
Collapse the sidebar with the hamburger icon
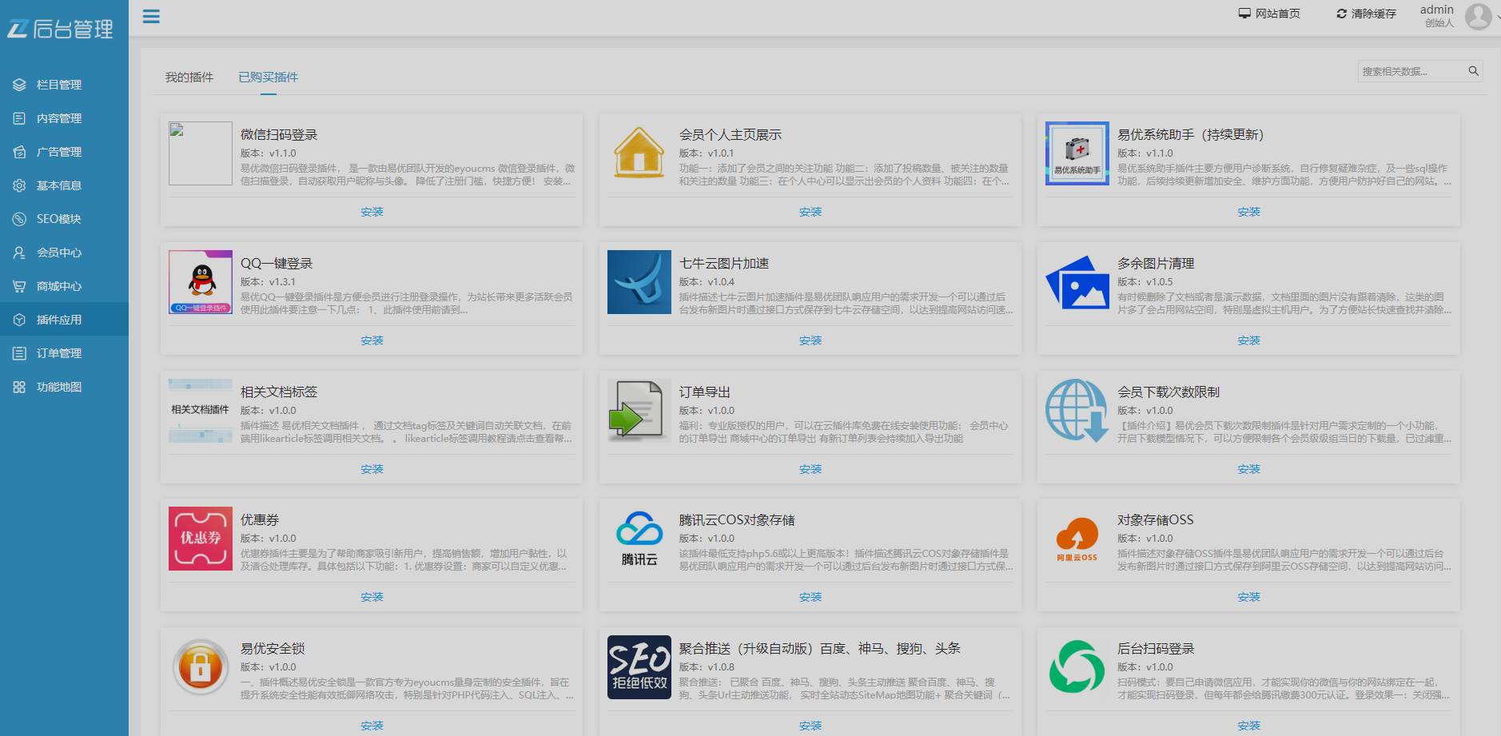point(151,16)
